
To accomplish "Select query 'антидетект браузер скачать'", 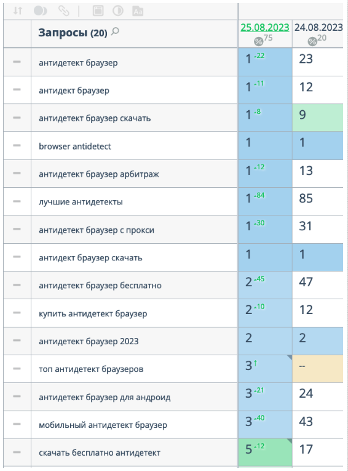I will tap(95, 118).
